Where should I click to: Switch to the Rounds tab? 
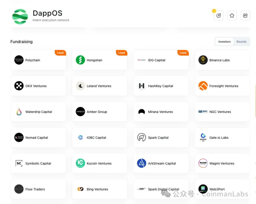241,42
